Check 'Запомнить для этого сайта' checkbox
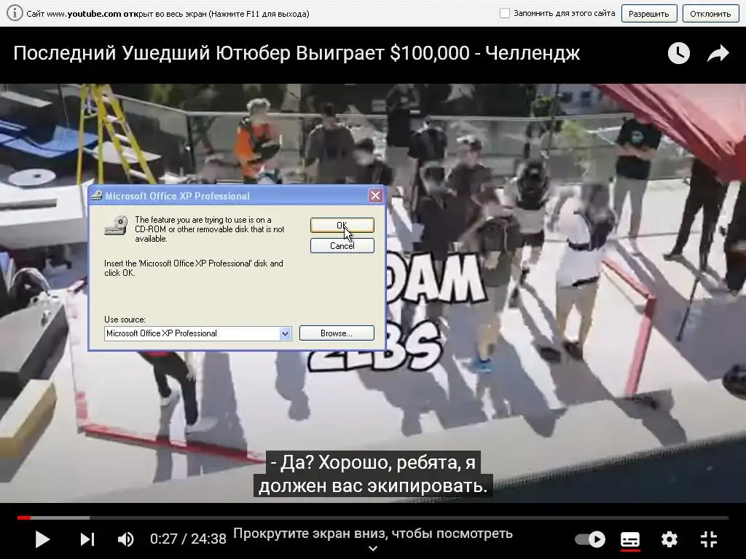The image size is (746, 559). (505, 13)
